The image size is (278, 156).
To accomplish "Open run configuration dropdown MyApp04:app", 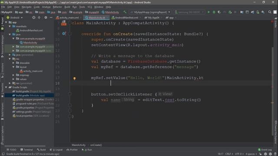I will point(150,12).
